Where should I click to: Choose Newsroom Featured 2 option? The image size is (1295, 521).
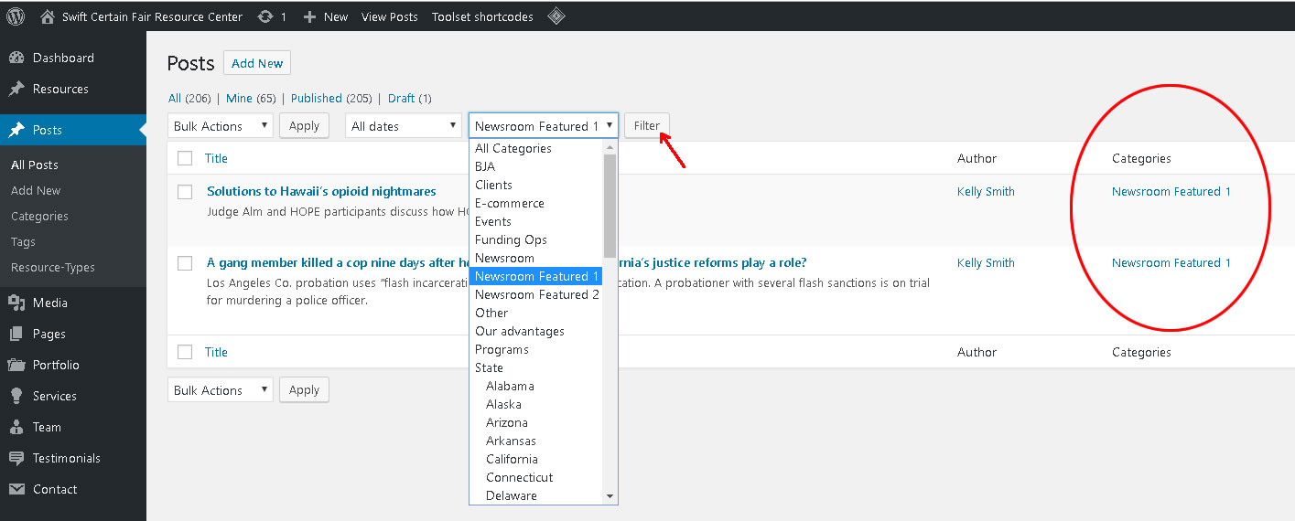pyautogui.click(x=535, y=294)
